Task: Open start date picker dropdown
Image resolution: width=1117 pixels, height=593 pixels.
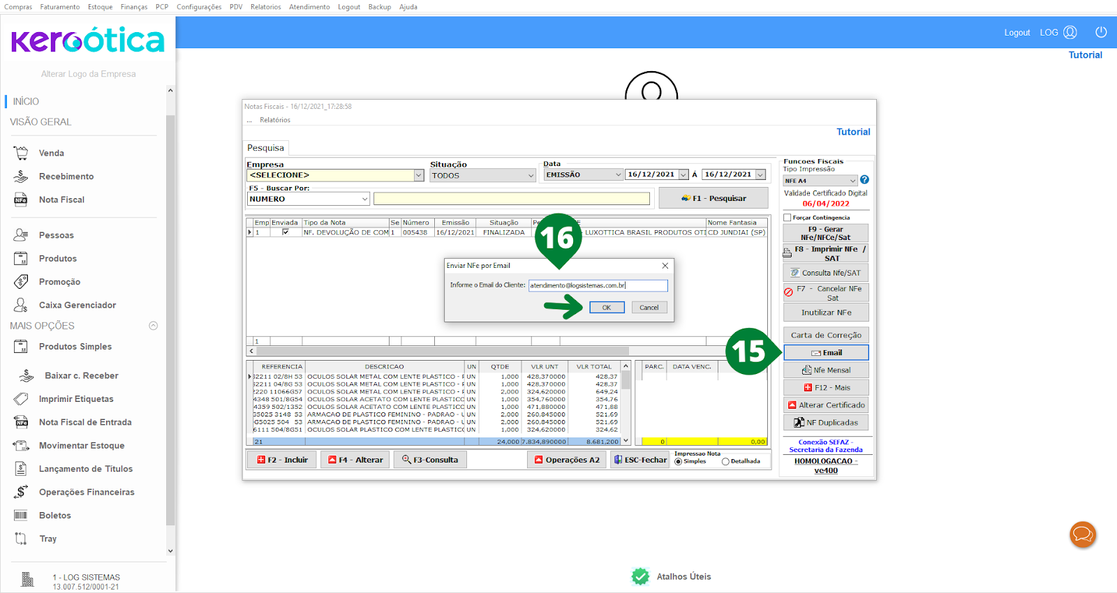Action: point(683,175)
